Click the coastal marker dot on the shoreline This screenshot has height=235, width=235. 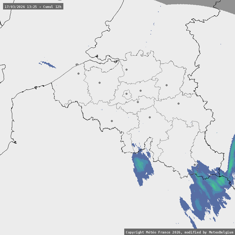[x=77, y=65]
